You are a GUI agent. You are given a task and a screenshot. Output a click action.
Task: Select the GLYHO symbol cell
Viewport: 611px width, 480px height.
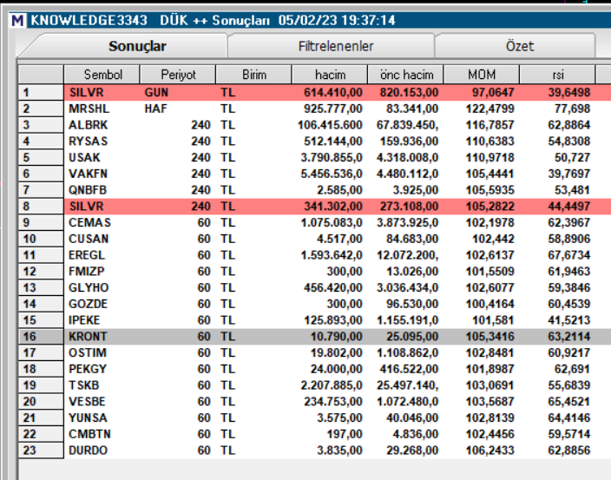pos(89,287)
